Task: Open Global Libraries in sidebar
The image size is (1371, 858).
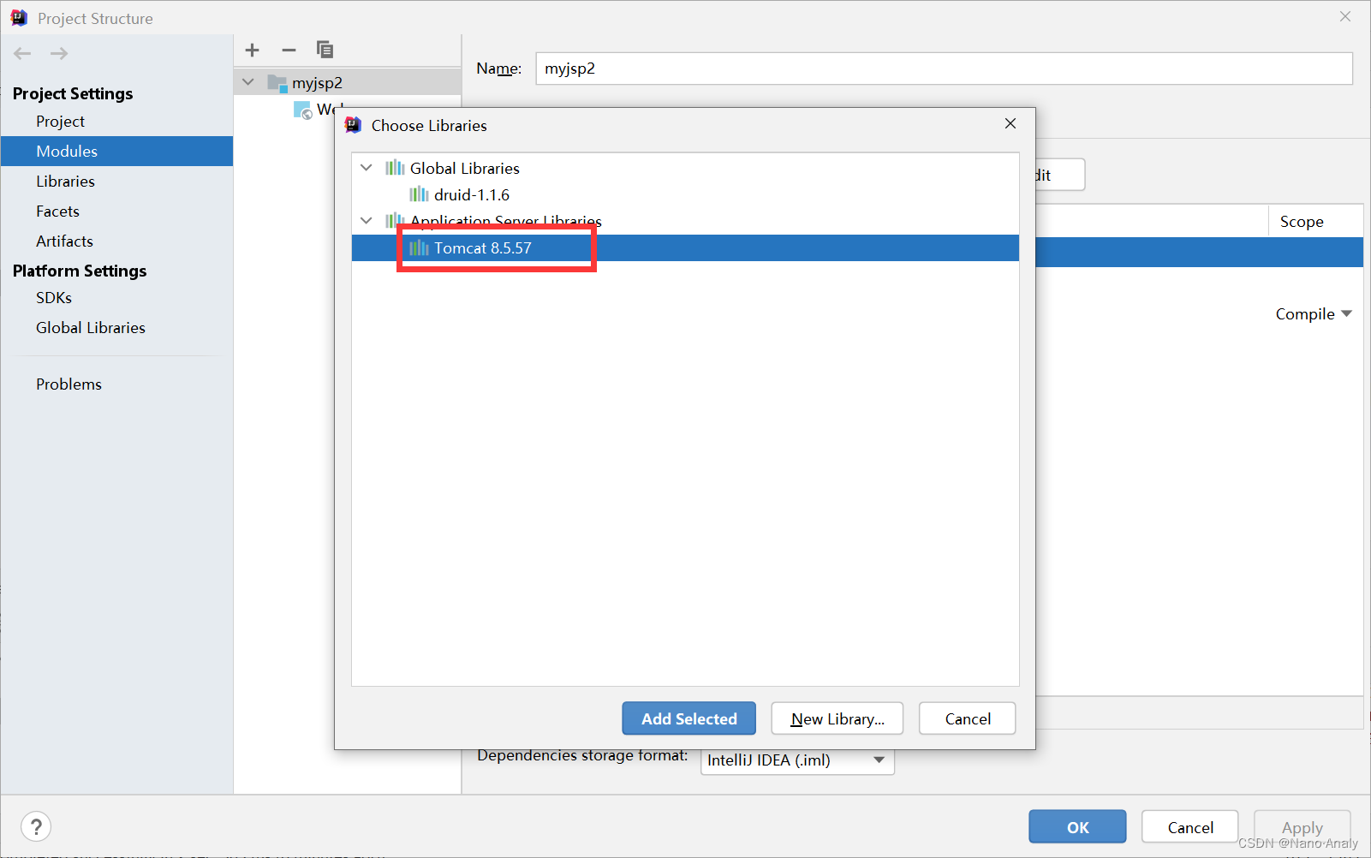Action: click(91, 327)
